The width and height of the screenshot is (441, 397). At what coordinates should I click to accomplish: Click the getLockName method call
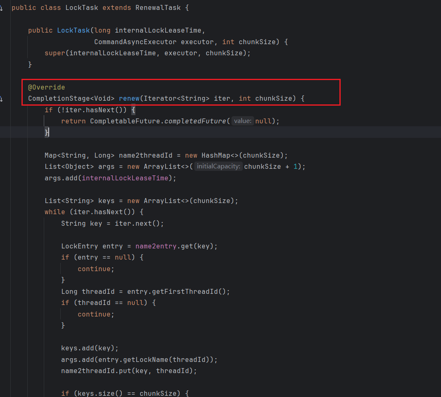(x=146, y=359)
